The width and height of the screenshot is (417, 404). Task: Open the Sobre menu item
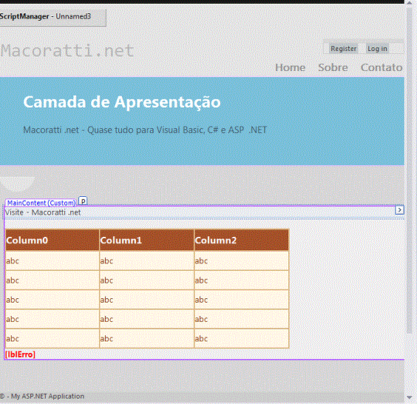pyautogui.click(x=333, y=67)
